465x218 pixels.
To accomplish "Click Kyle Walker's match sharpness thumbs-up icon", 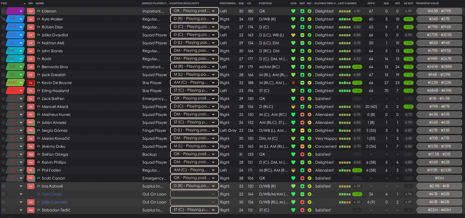I will [302, 19].
